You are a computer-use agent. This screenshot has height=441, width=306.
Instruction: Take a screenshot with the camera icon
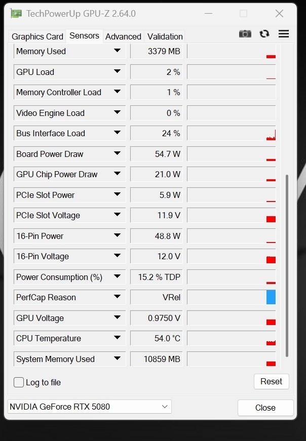click(245, 34)
